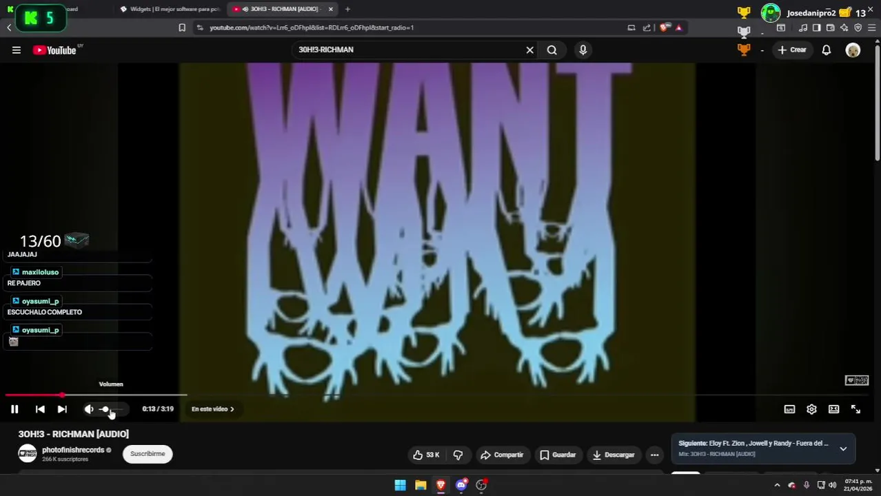Open Discord from the taskbar
Image resolution: width=881 pixels, height=496 pixels.
click(461, 485)
